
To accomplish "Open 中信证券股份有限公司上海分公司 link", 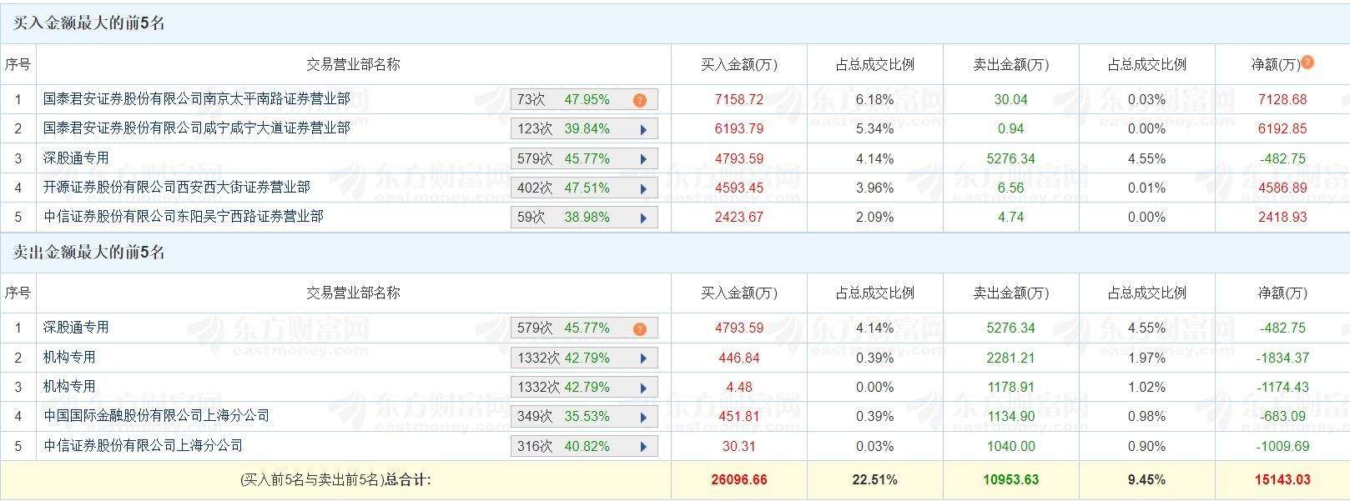I will [x=143, y=446].
